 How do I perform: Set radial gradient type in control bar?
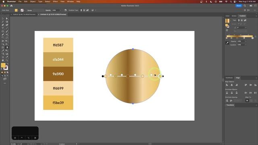(84, 10)
